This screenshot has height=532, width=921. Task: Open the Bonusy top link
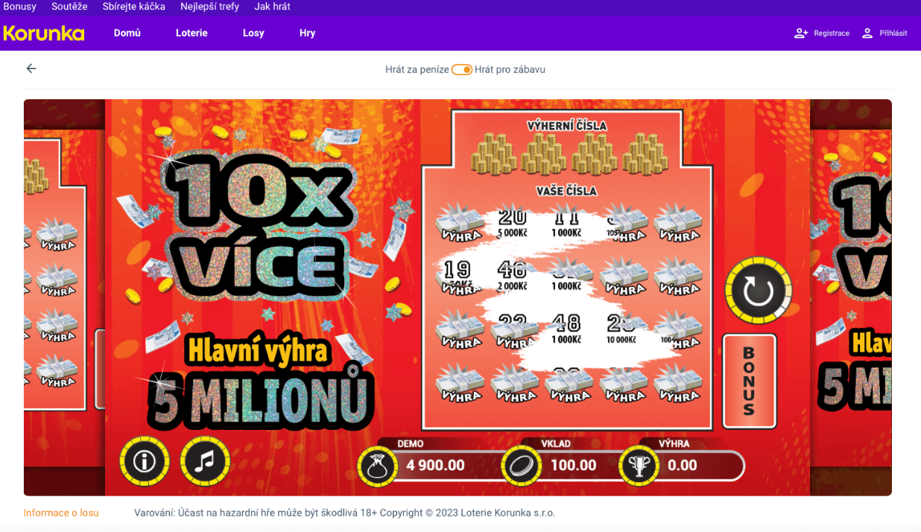tap(19, 7)
